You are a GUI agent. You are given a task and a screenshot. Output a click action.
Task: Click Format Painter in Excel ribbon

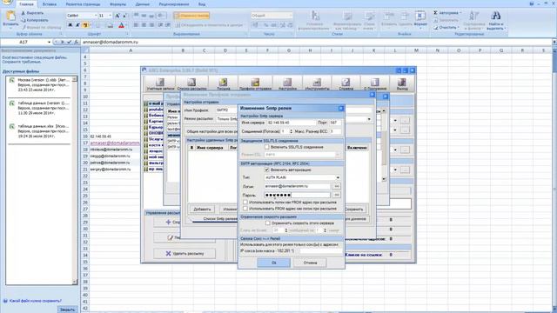coord(41,27)
